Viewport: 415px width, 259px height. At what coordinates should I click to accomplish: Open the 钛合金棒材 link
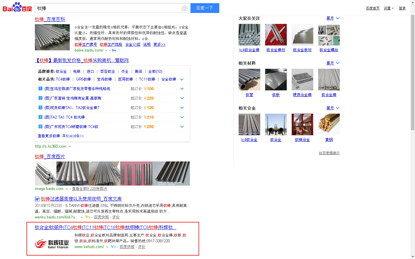[276, 50]
